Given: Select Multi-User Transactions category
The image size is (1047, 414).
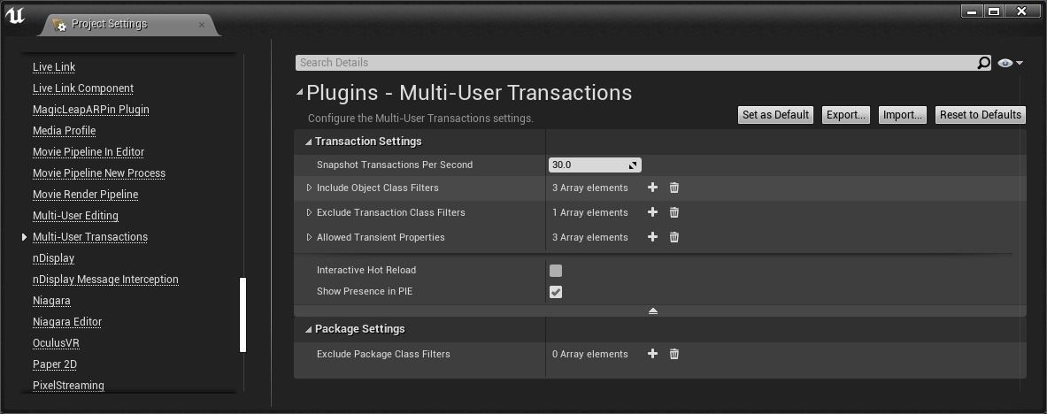Looking at the screenshot, I should pyautogui.click(x=90, y=237).
